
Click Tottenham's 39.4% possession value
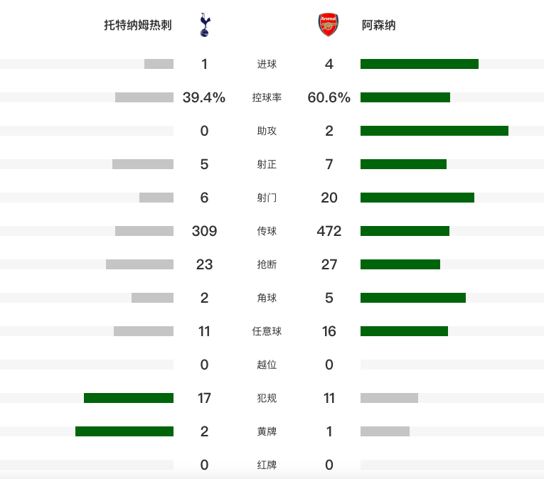click(204, 98)
